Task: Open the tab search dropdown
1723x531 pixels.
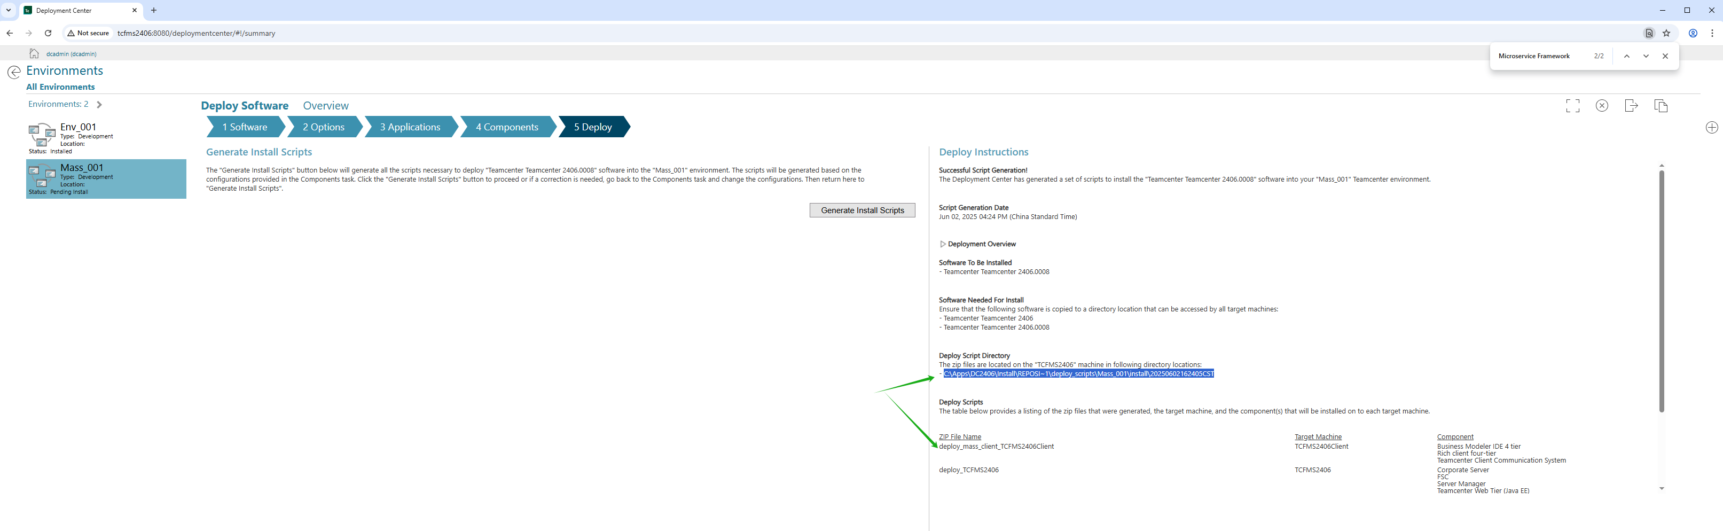Action: click(x=9, y=10)
